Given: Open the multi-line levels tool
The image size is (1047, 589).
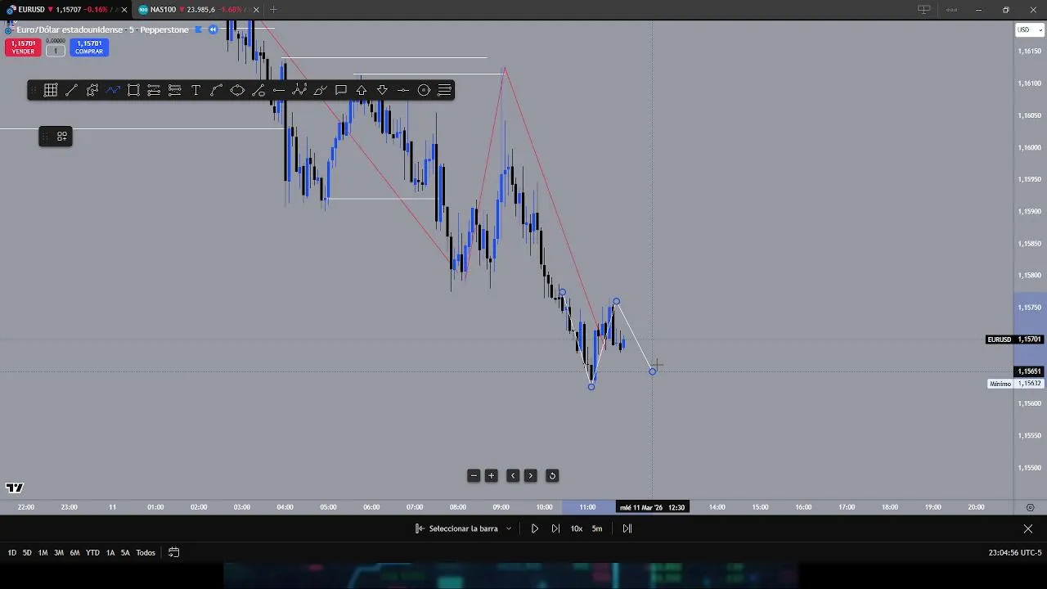Looking at the screenshot, I should [445, 90].
